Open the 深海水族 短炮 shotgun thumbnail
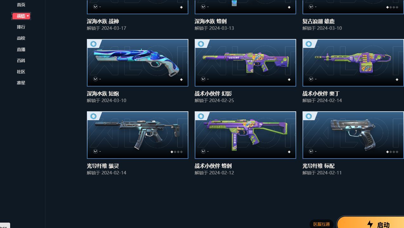The width and height of the screenshot is (404, 228). tap(138, 63)
